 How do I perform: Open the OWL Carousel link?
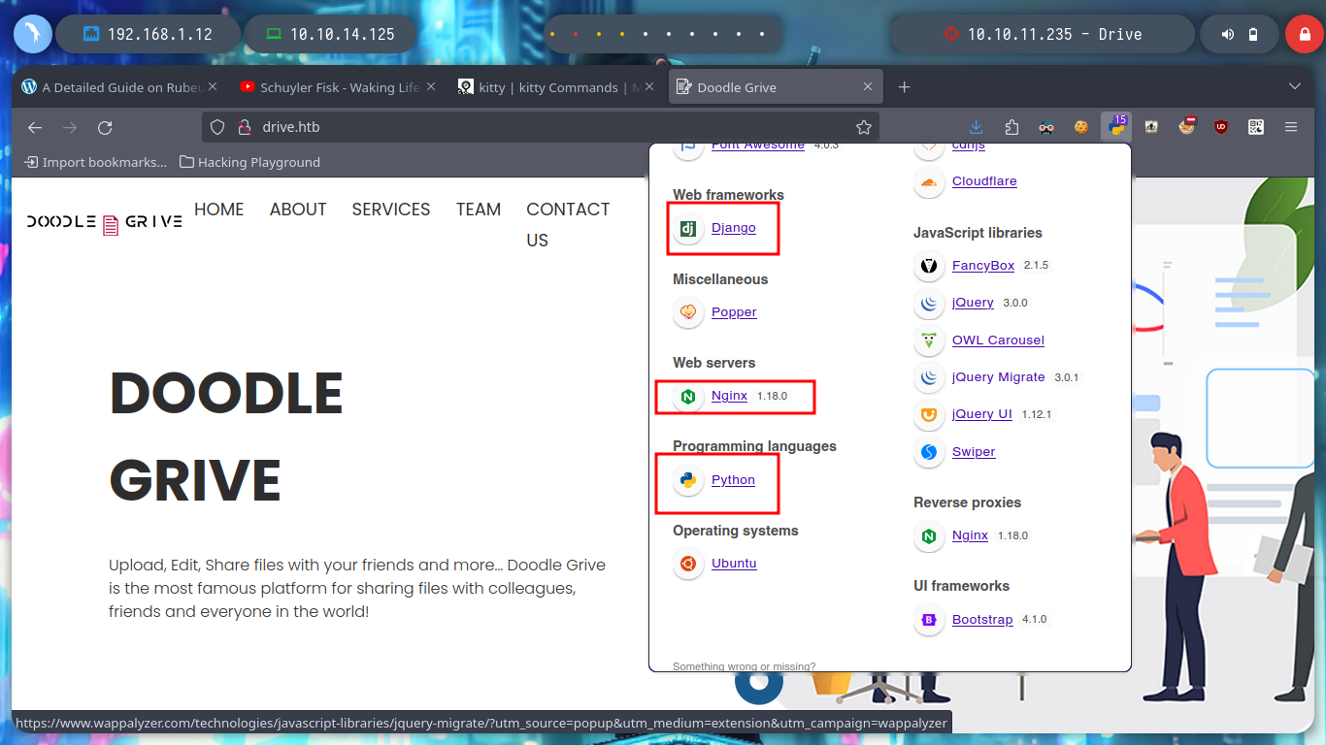(998, 340)
